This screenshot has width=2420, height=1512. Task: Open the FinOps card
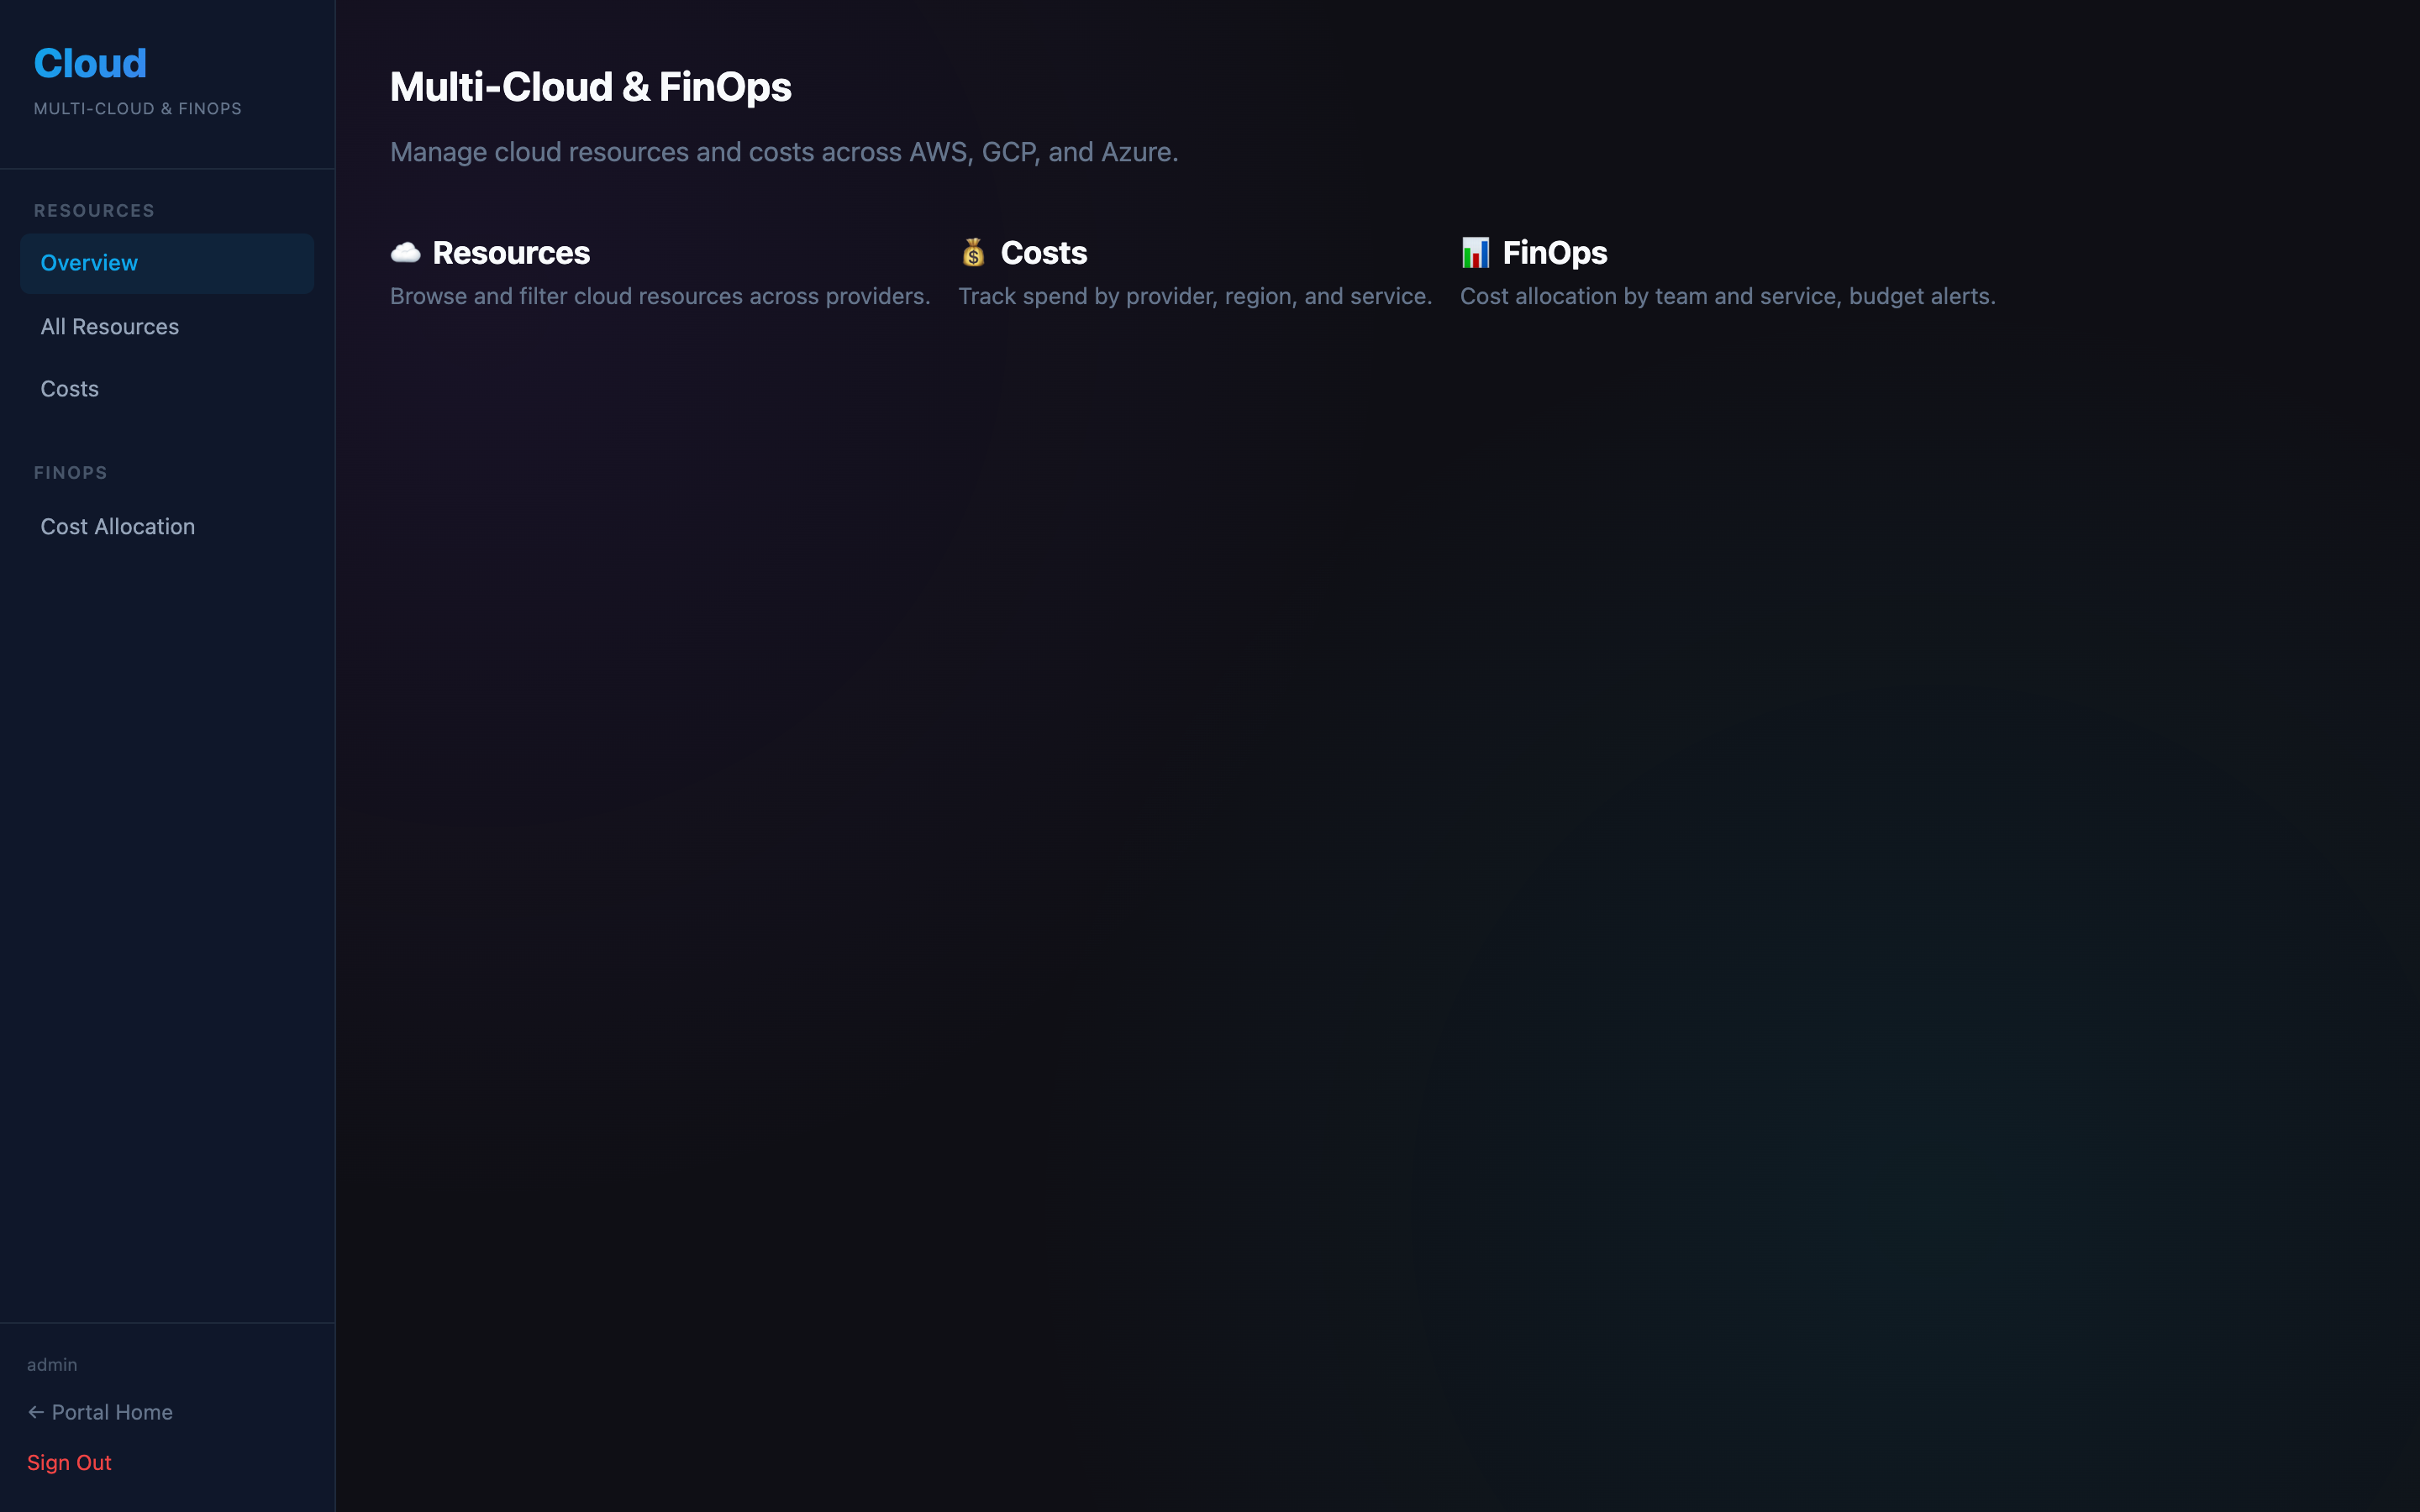[1728, 272]
